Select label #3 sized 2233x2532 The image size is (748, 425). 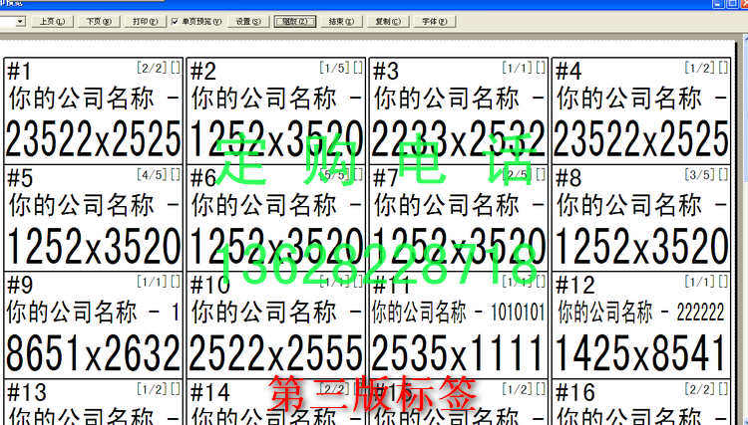tap(459, 109)
